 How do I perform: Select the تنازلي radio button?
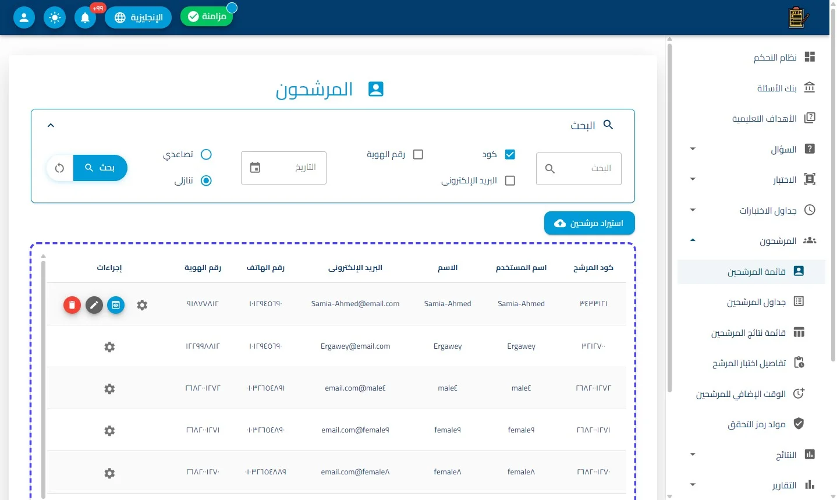206,180
